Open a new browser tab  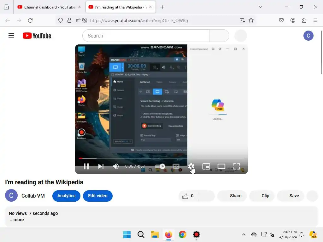tap(162, 7)
